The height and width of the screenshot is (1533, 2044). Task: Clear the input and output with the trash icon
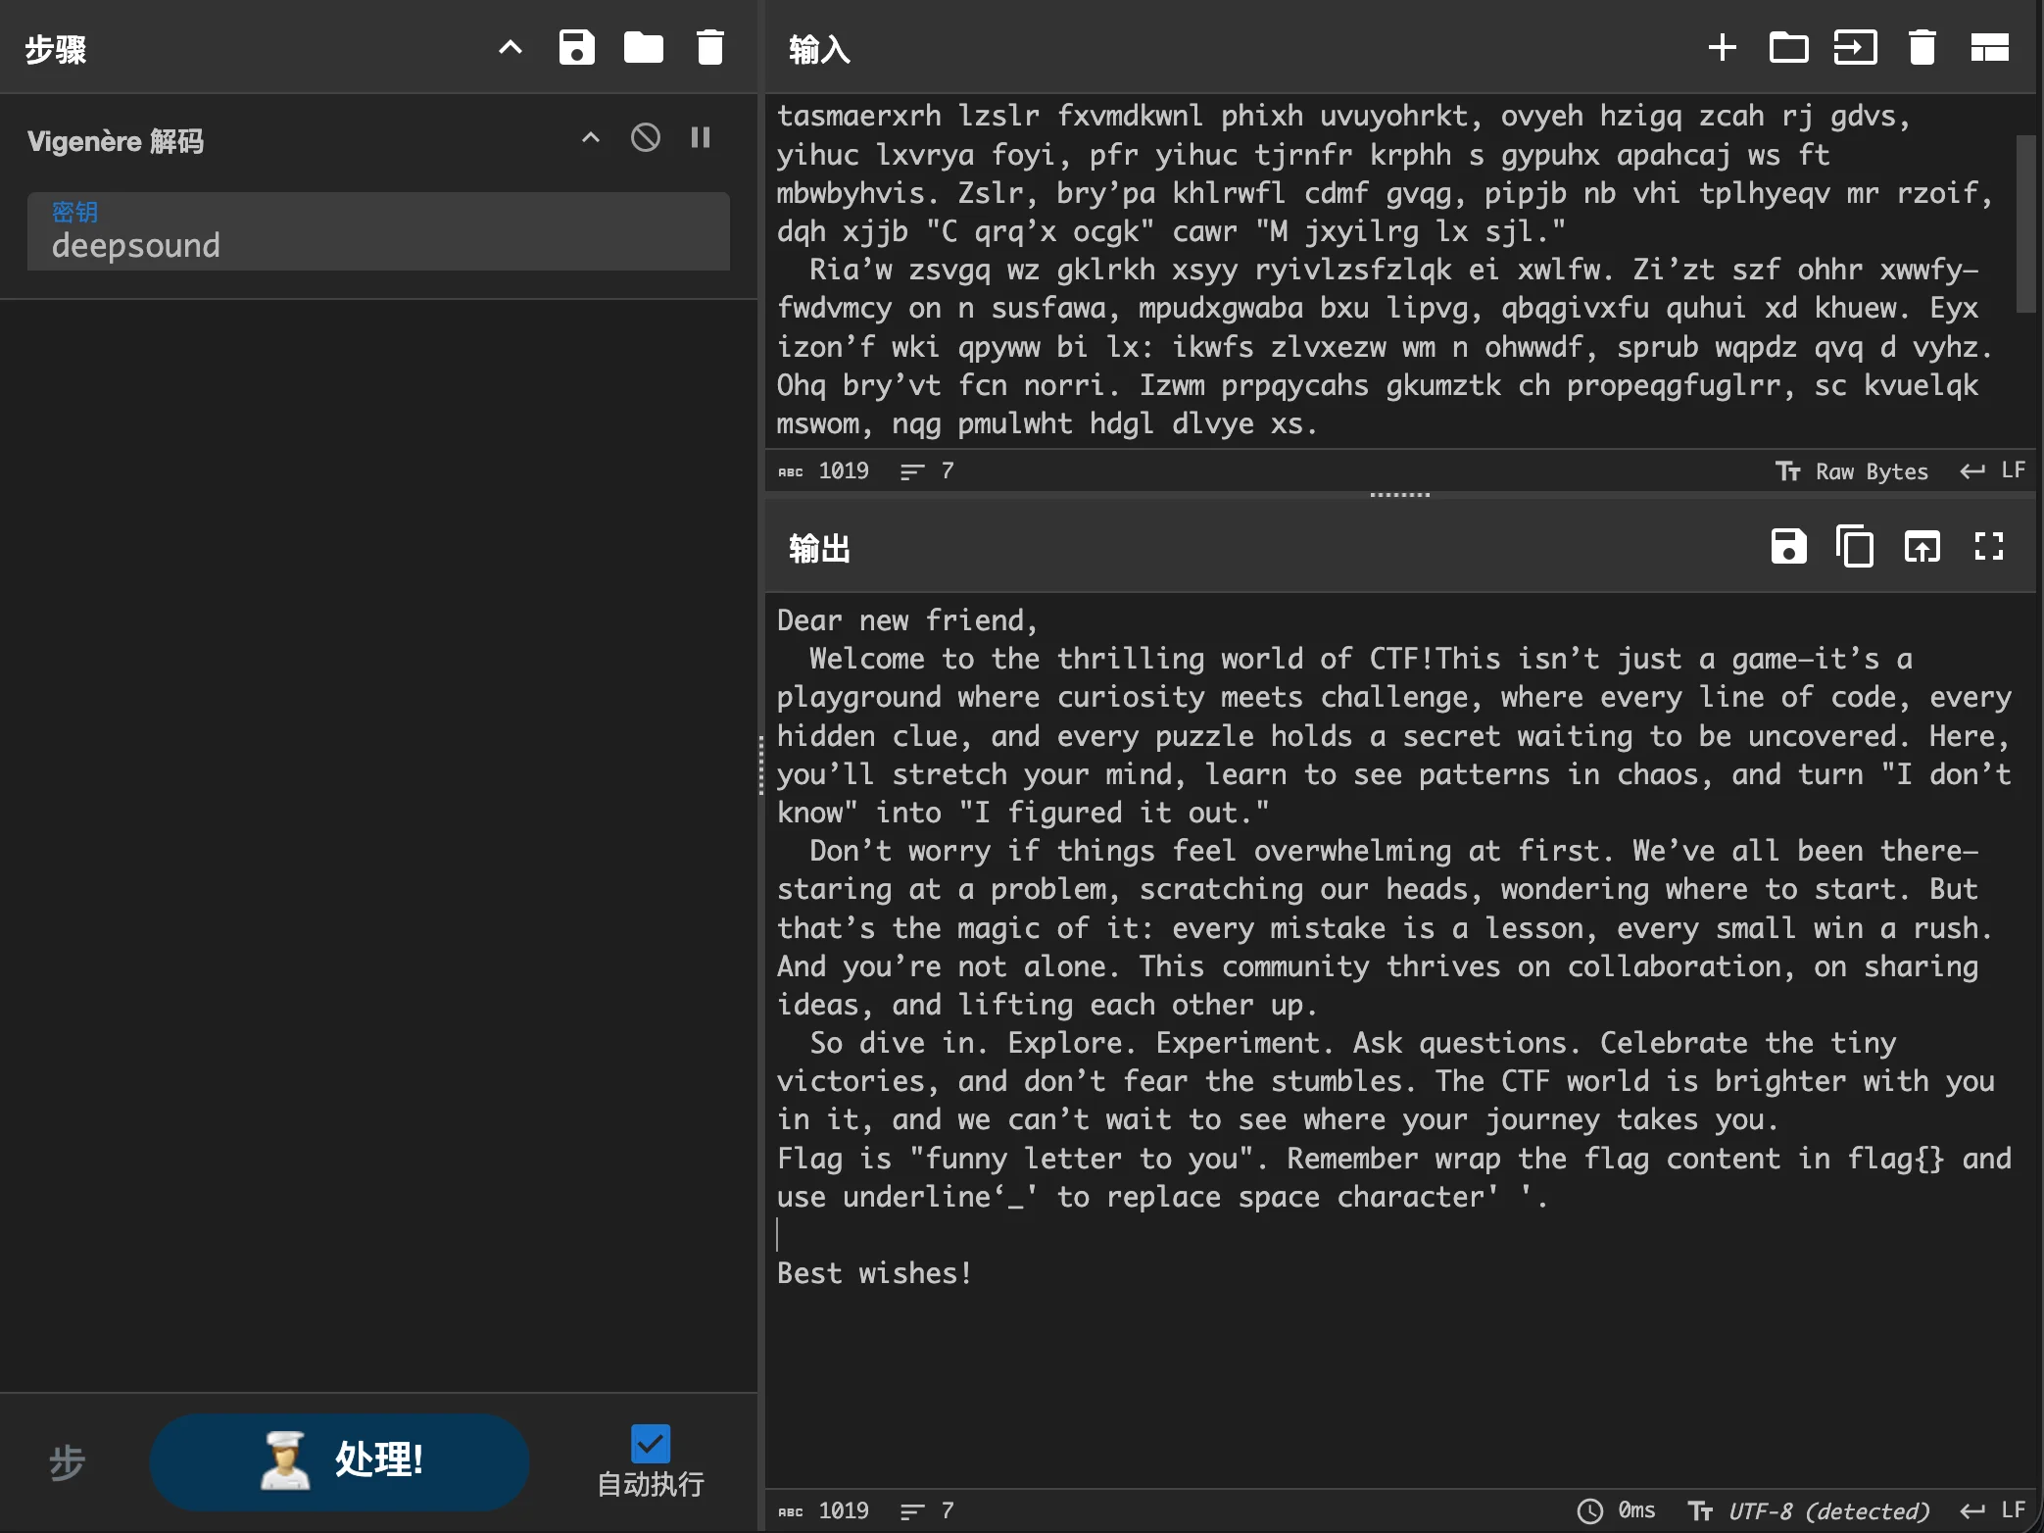tap(1922, 47)
